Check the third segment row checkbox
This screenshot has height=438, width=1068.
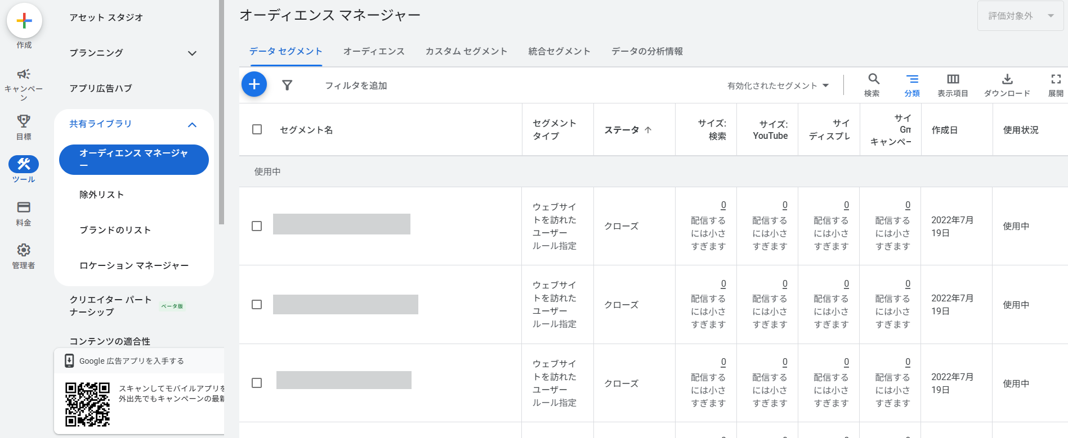257,383
